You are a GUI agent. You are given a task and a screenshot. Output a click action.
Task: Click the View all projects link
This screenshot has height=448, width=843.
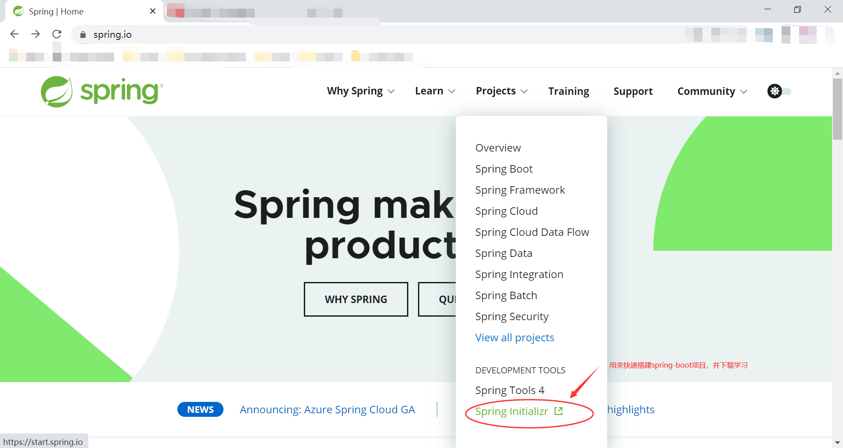(515, 338)
